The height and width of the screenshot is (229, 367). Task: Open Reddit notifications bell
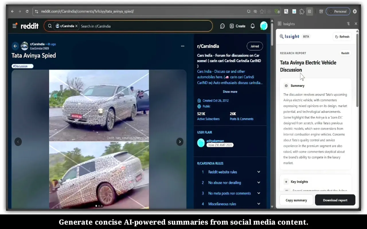coord(253,26)
